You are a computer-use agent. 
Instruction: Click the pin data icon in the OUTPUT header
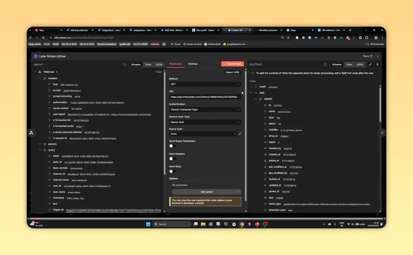(x=377, y=64)
